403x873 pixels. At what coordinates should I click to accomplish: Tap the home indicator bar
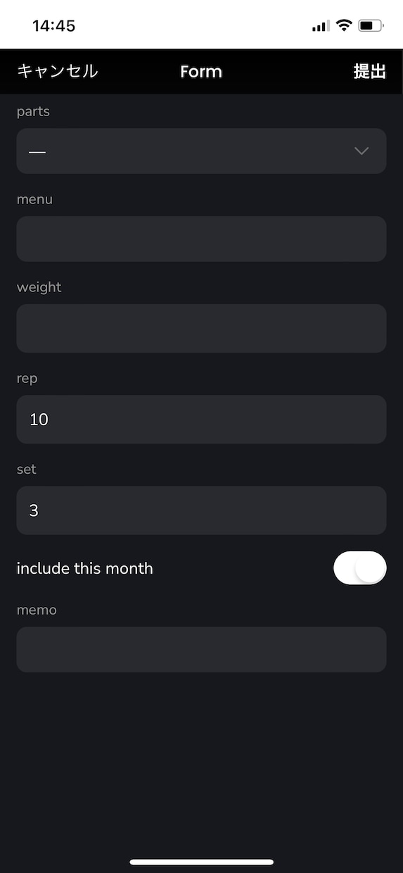tap(201, 862)
